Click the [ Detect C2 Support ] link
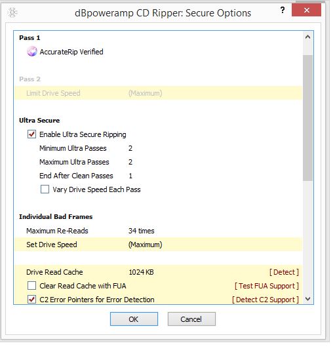This screenshot has height=354, width=335. (x=266, y=300)
